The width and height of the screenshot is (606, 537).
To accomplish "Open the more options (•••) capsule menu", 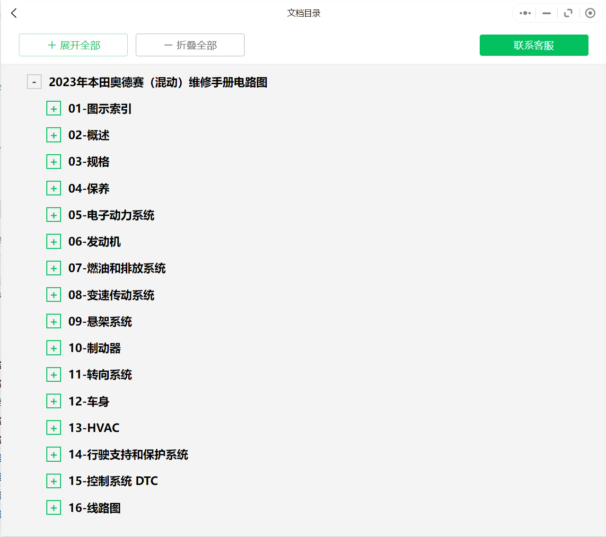I will click(x=524, y=13).
